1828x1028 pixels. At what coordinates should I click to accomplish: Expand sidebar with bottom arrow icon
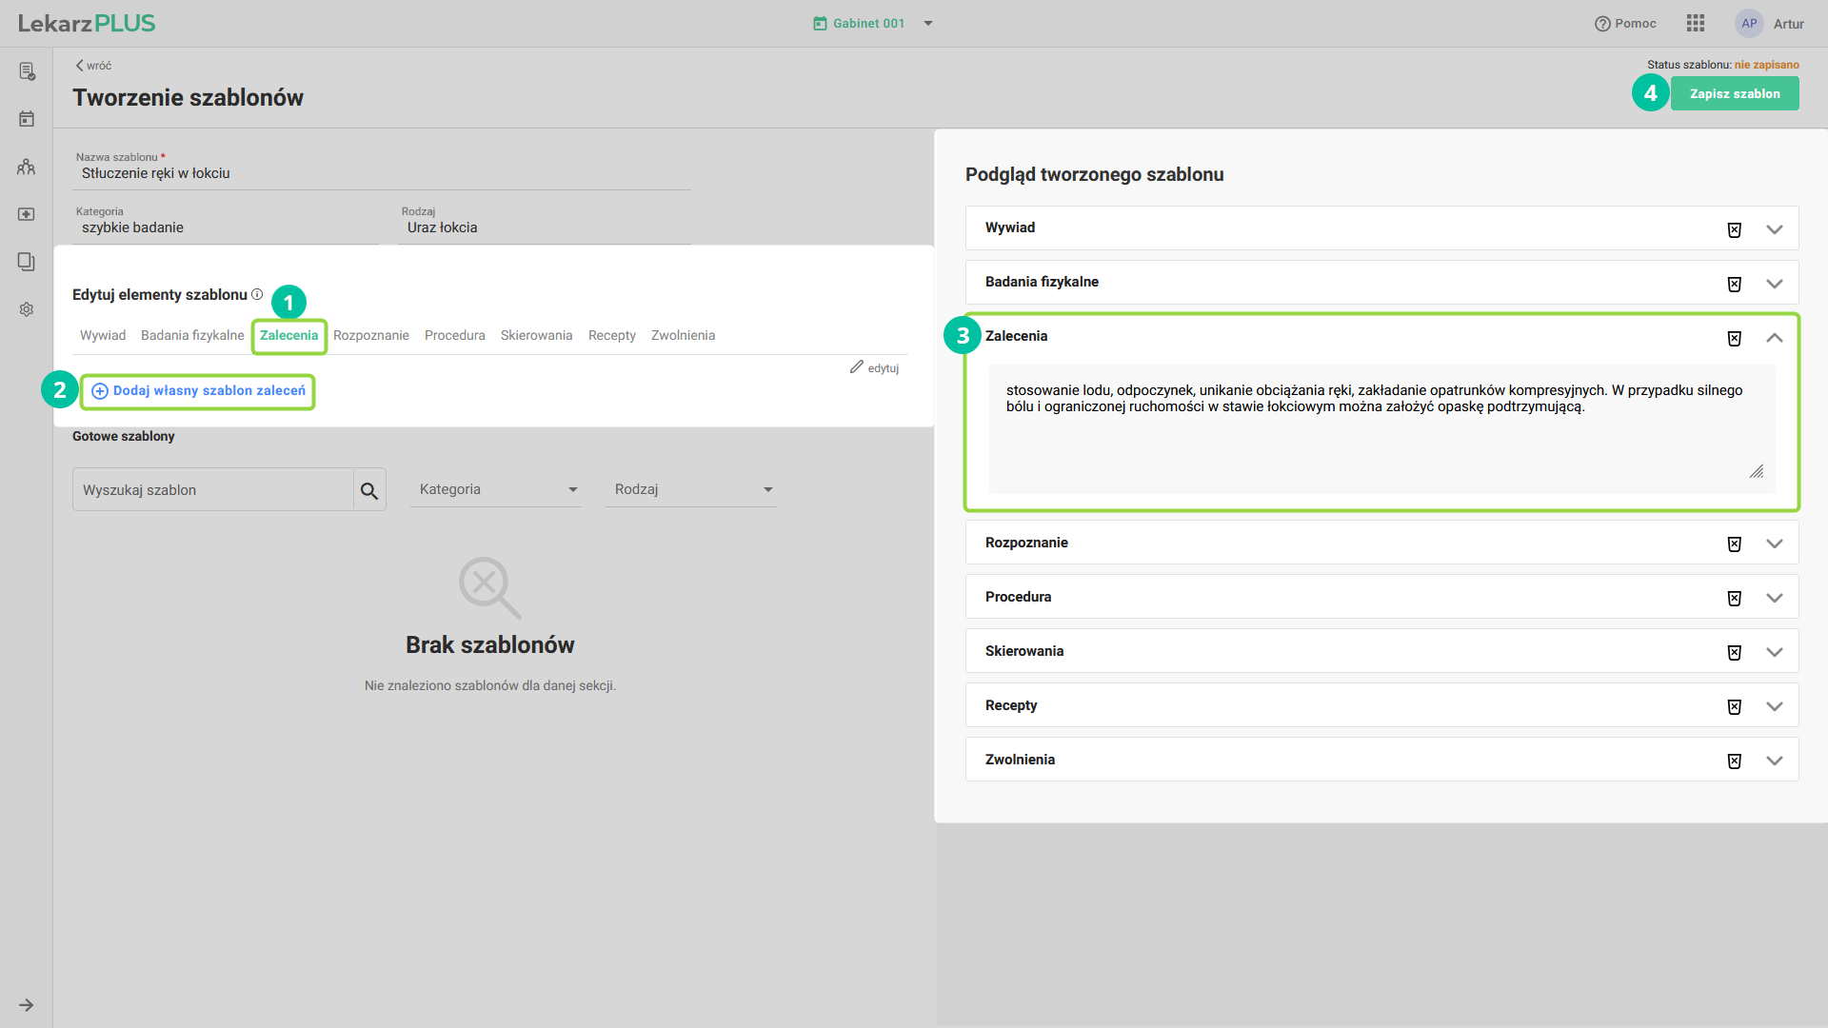click(x=27, y=1004)
